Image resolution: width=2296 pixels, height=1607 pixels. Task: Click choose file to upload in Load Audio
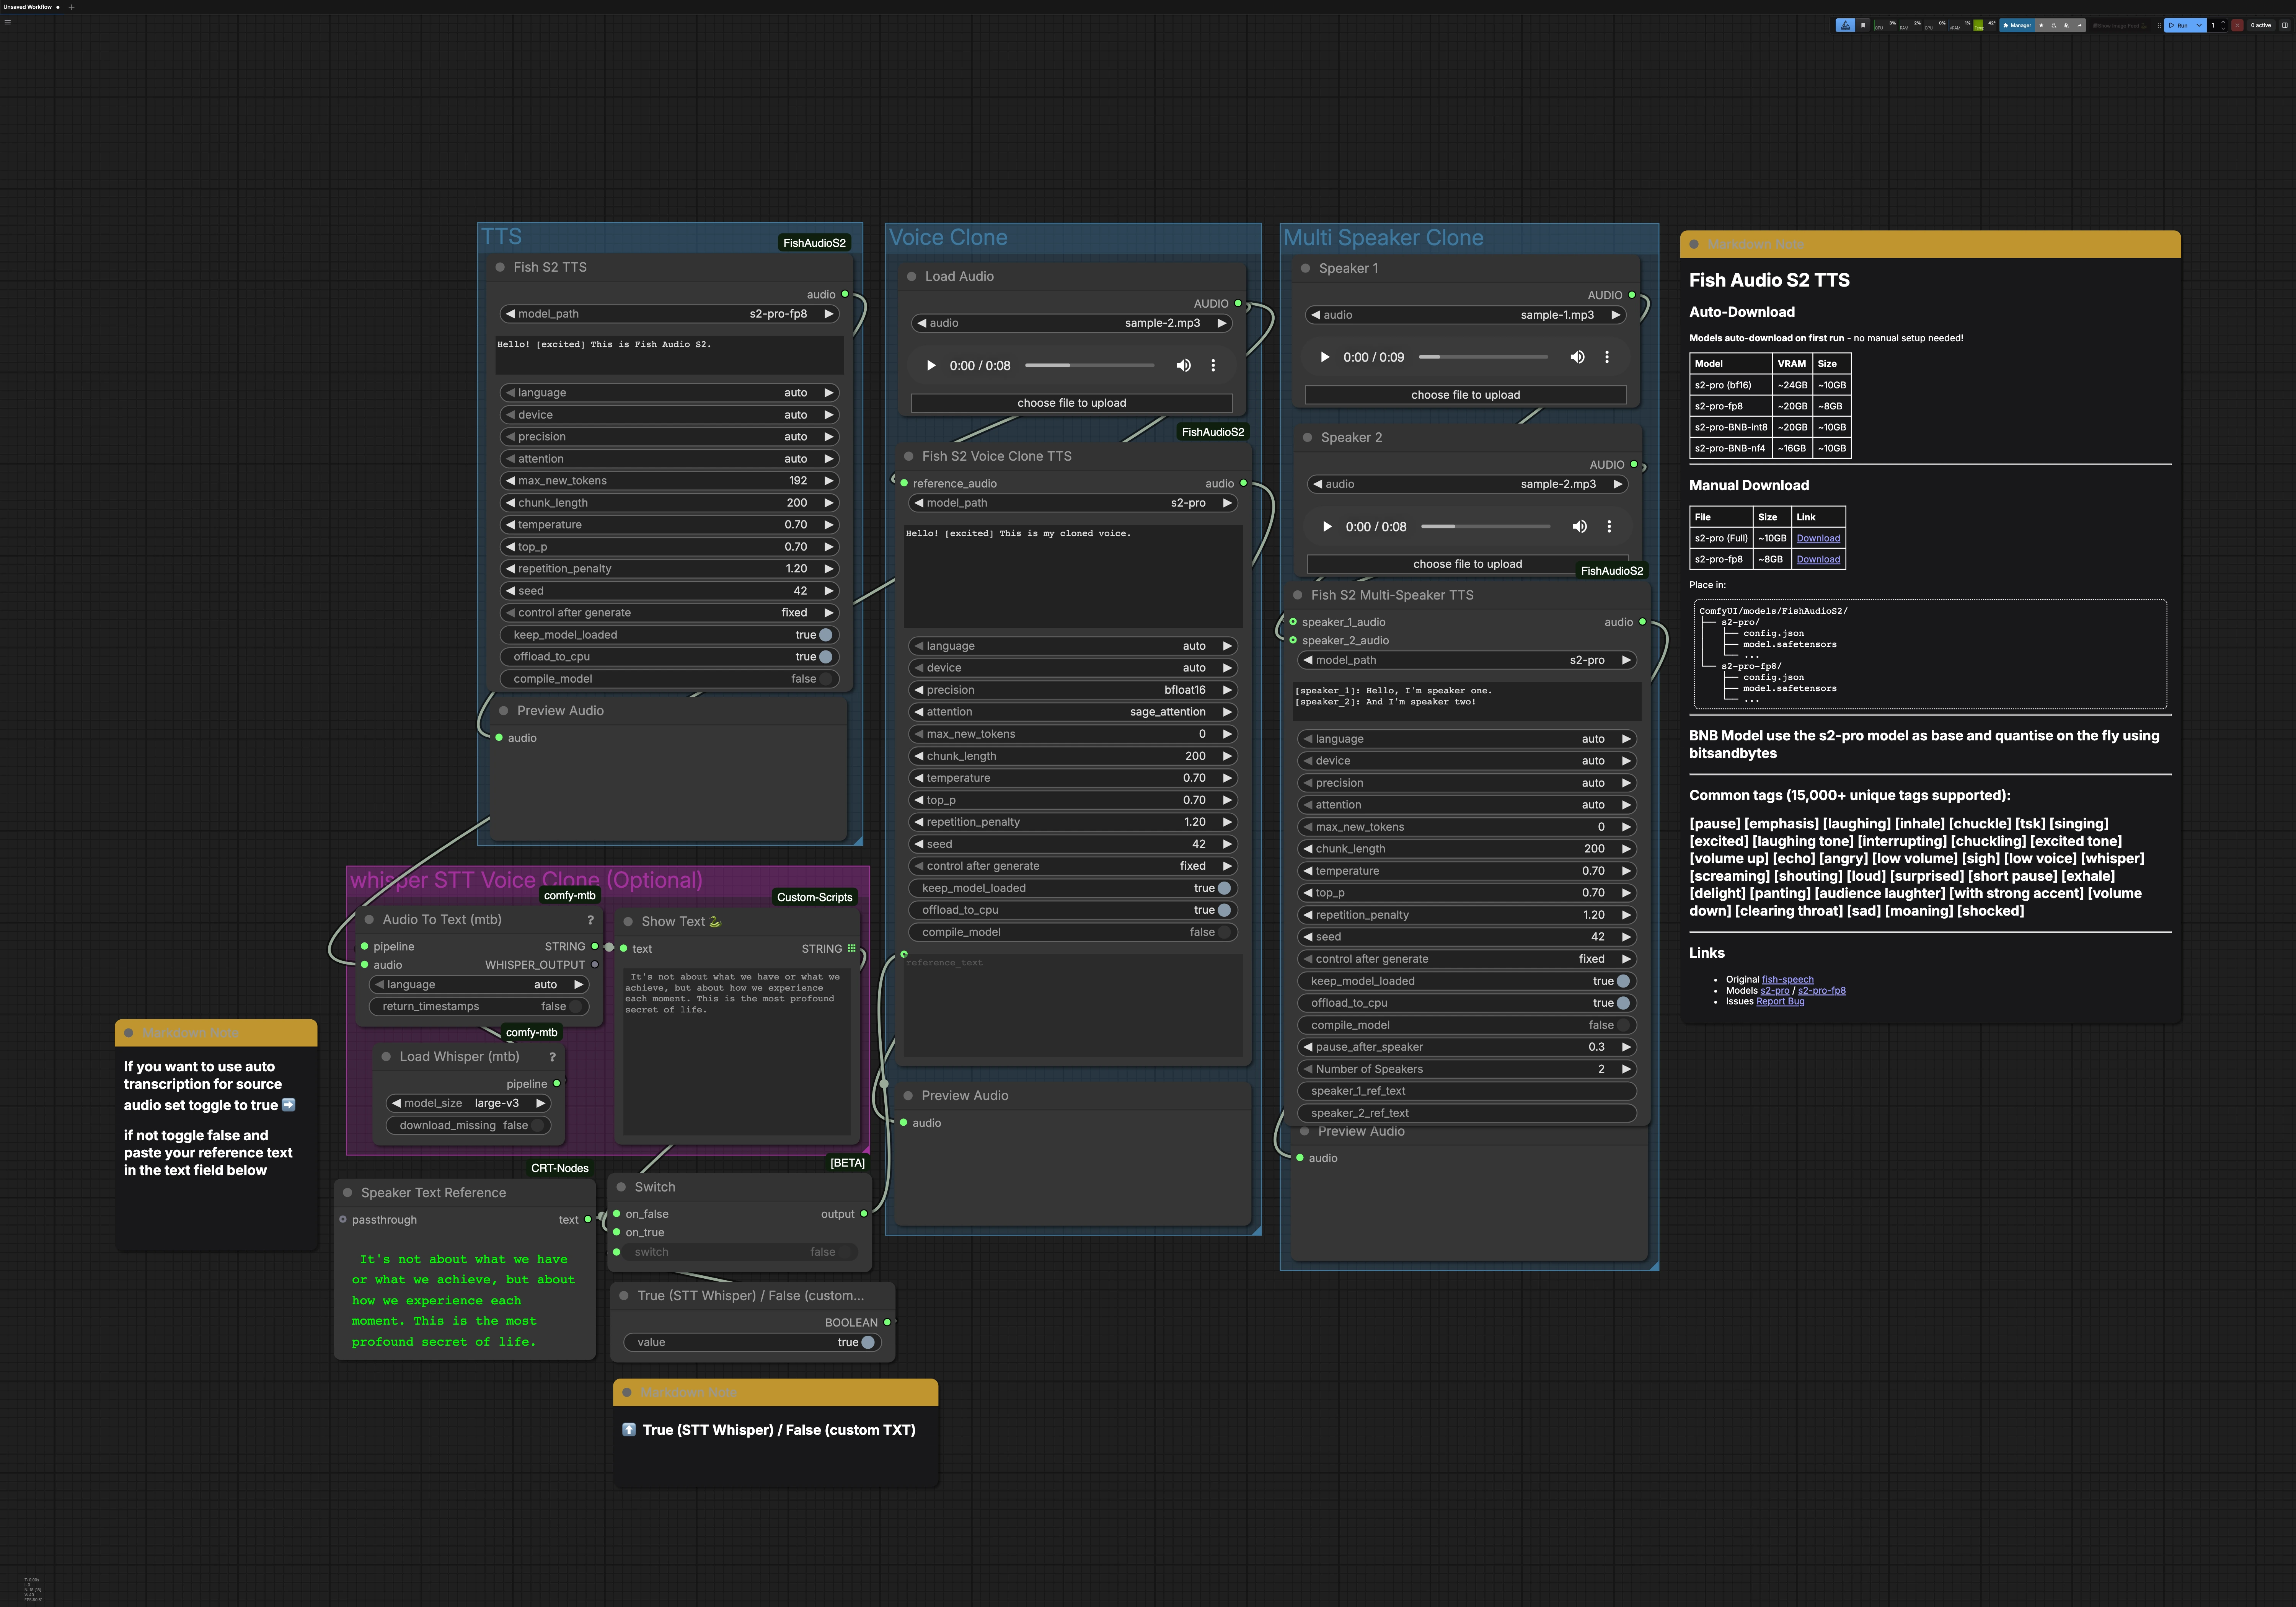click(x=1072, y=403)
